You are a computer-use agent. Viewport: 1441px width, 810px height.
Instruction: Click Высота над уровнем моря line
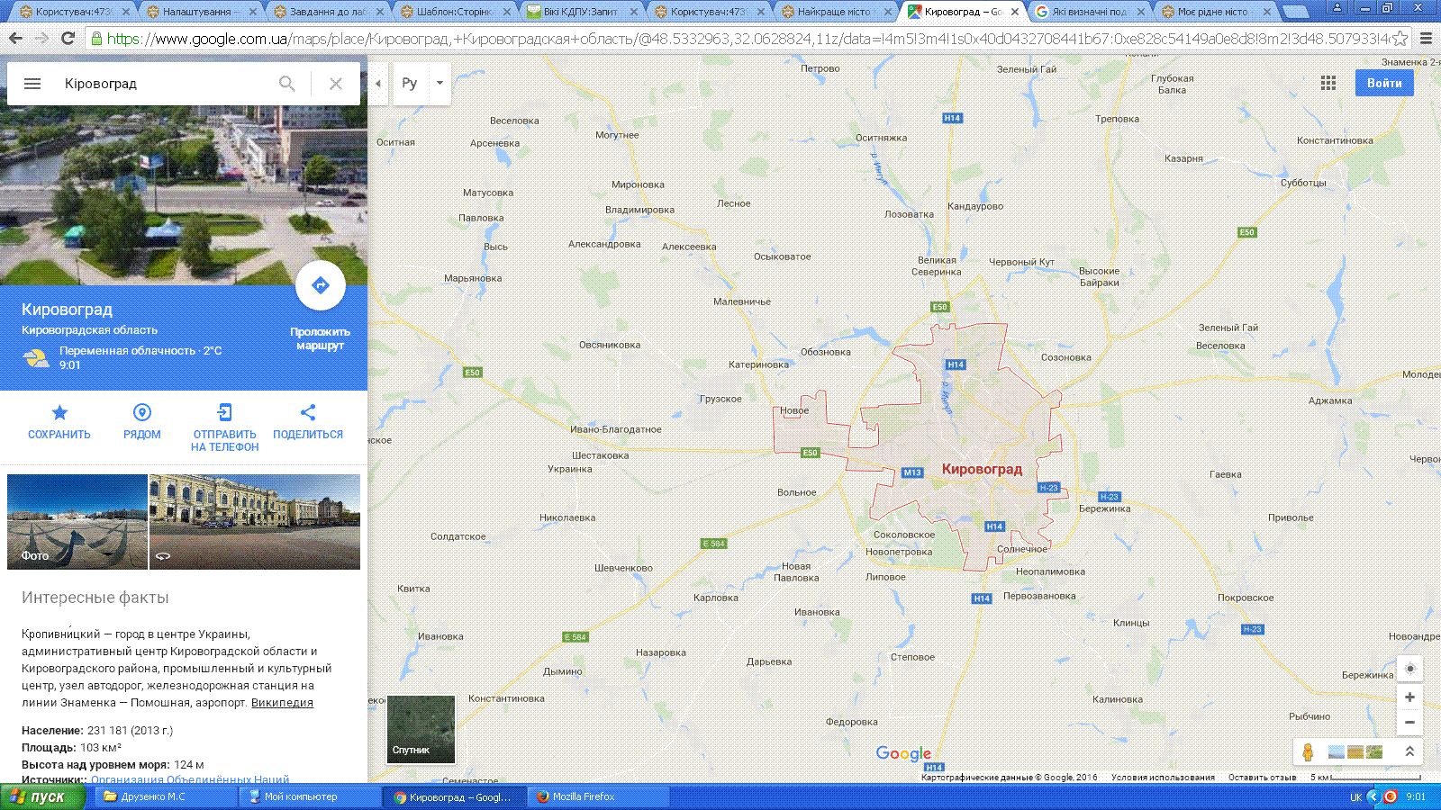click(x=113, y=765)
